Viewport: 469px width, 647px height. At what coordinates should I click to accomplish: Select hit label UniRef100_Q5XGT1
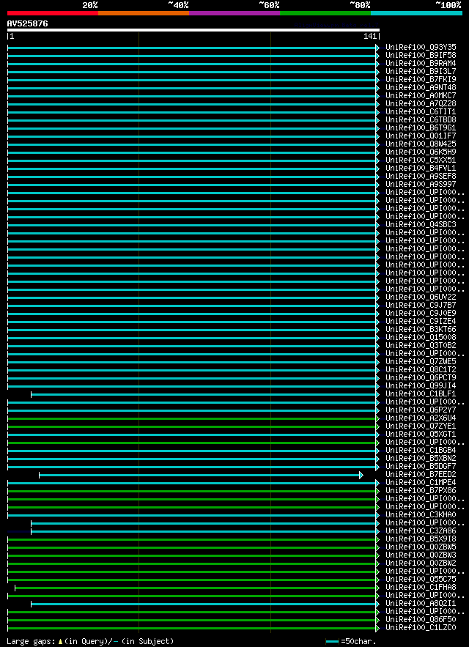click(x=421, y=435)
